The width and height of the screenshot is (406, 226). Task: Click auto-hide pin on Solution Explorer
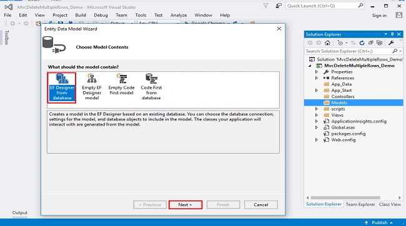pyautogui.click(x=392, y=34)
